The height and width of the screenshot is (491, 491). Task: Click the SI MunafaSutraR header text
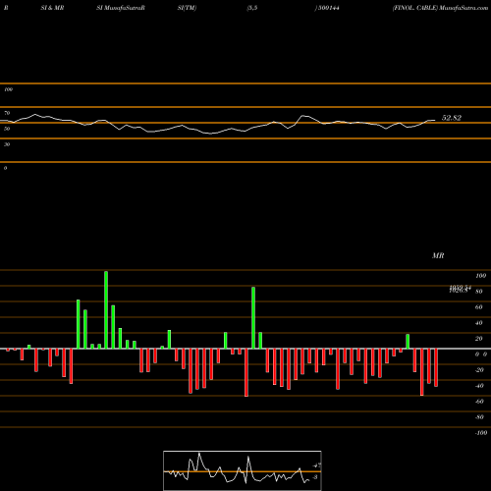coord(121,8)
